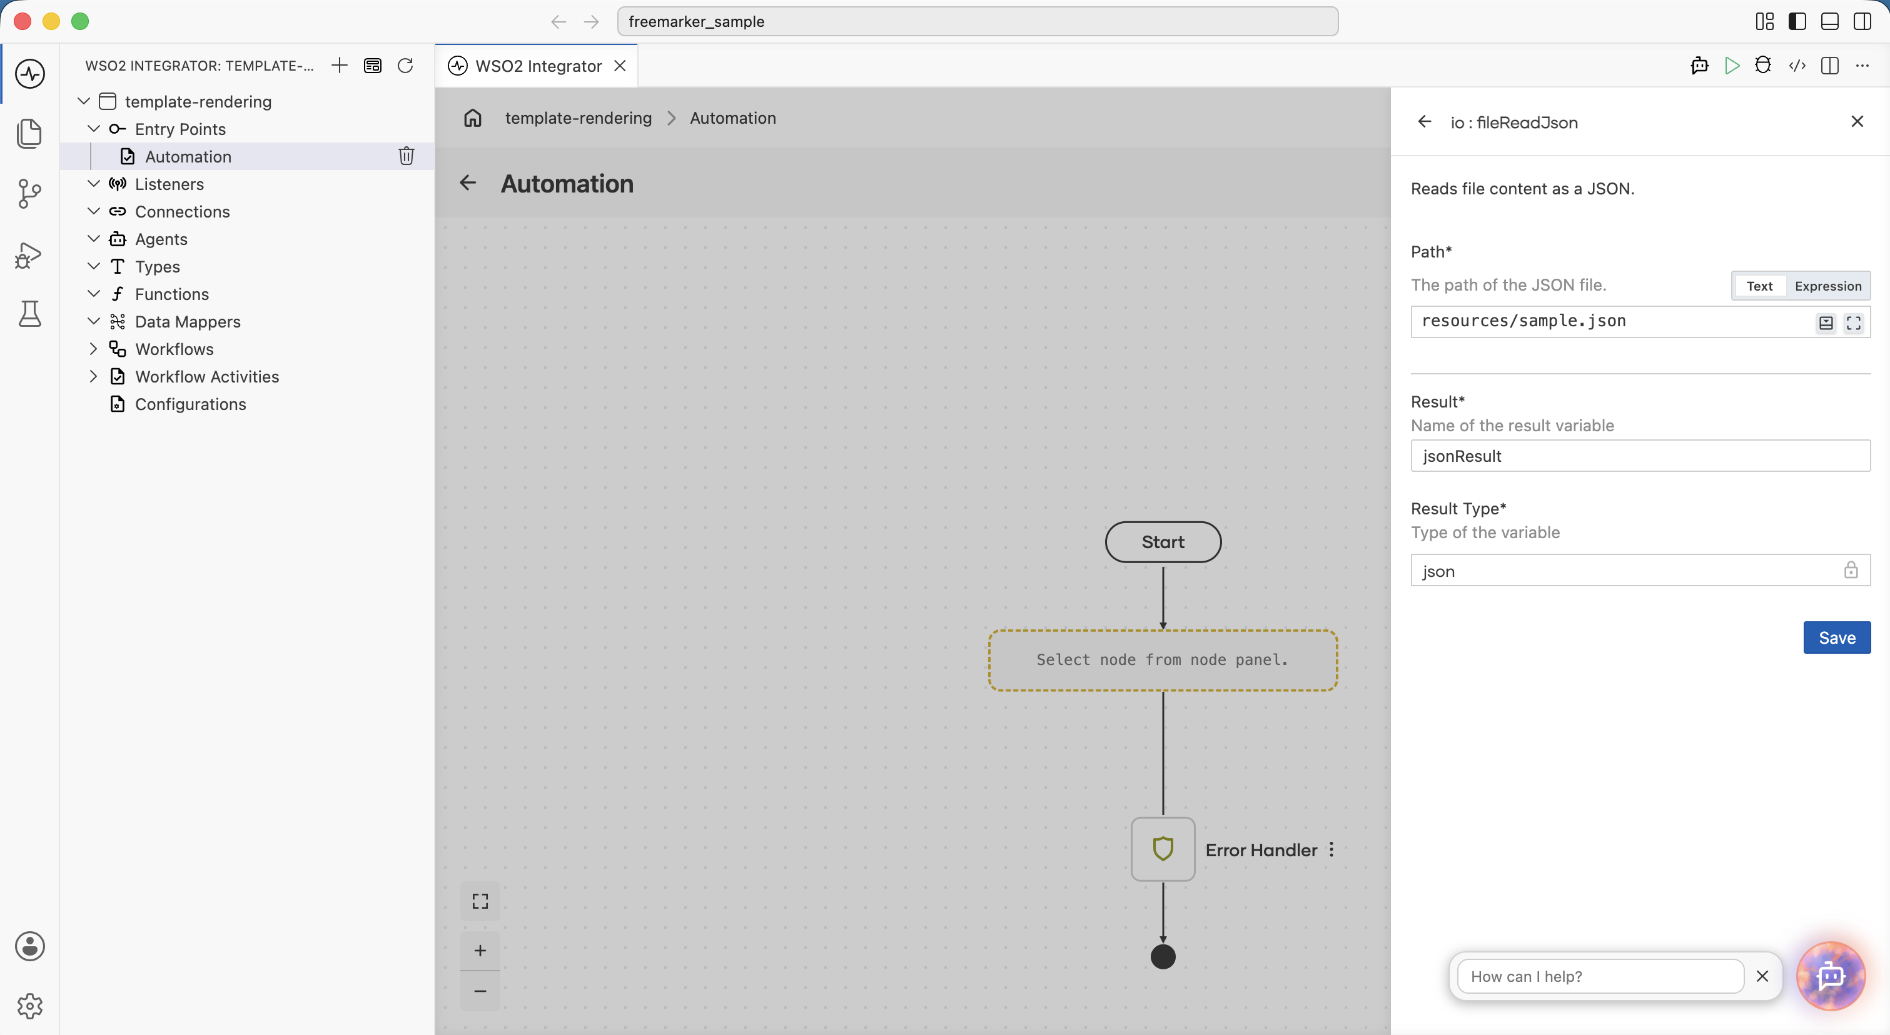Image resolution: width=1890 pixels, height=1035 pixels.
Task: Show source code view icon
Action: click(x=1797, y=65)
